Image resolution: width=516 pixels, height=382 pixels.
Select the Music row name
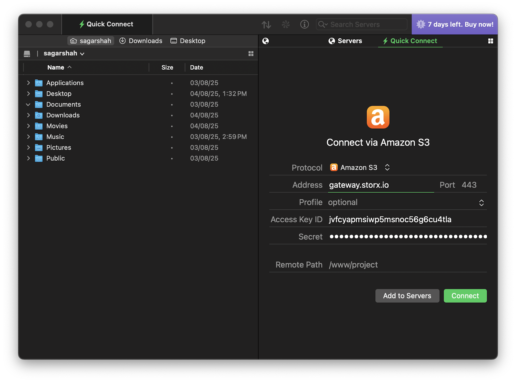[55, 137]
